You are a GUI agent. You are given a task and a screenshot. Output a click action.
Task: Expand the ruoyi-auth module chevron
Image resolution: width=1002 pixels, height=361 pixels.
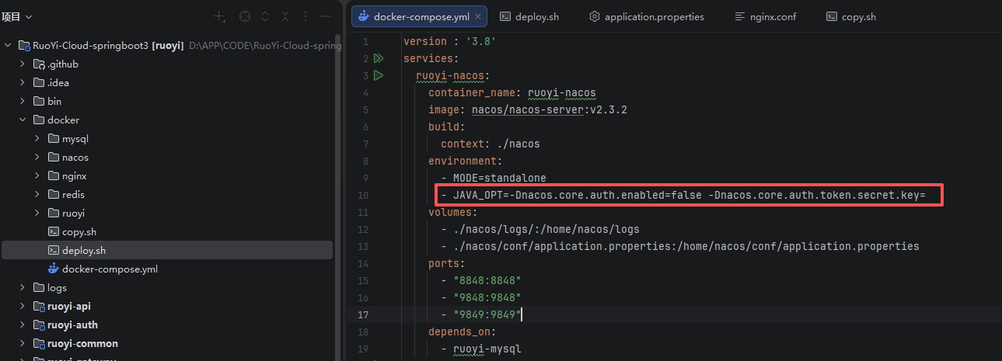[23, 325]
